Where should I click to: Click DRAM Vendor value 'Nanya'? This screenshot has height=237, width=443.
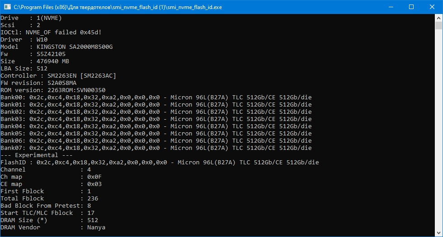click(96, 228)
